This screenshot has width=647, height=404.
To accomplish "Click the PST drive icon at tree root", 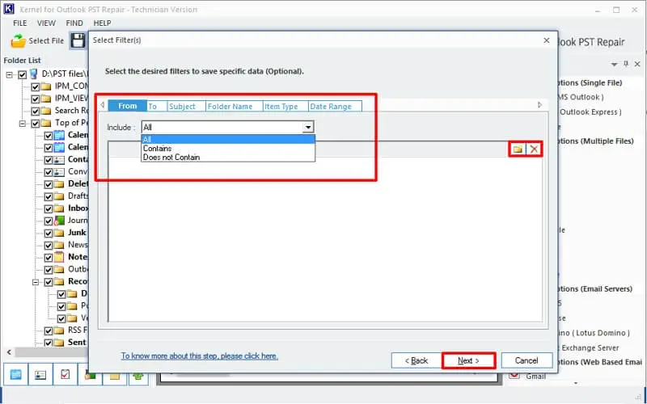I will coord(34,74).
